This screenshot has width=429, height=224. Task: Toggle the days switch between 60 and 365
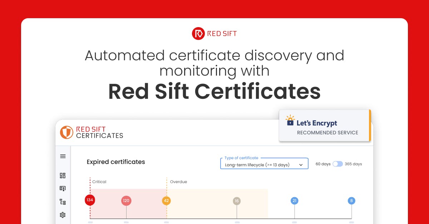(x=337, y=164)
